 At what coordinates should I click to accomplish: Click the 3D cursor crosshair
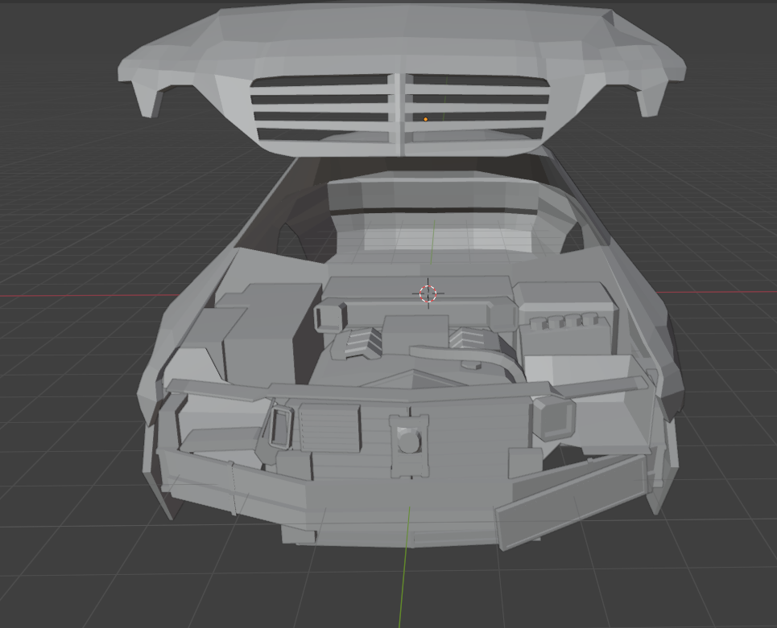pos(428,293)
